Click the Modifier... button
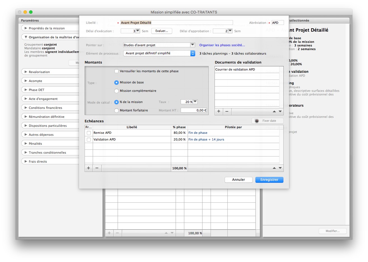Screen dimensions: 368x262 pyautogui.click(x=333, y=231)
